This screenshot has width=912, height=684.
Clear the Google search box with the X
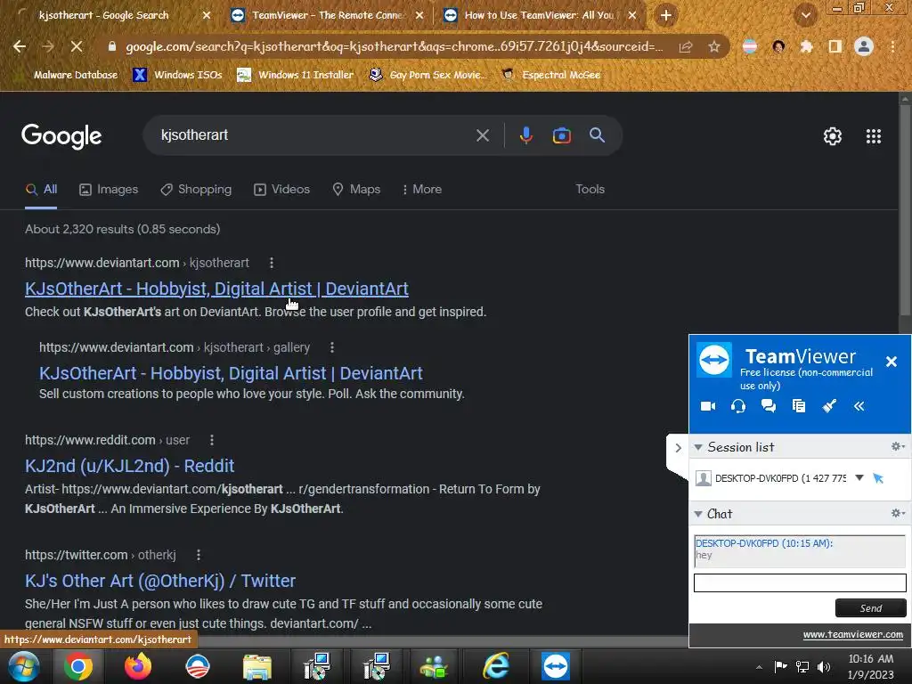[483, 135]
